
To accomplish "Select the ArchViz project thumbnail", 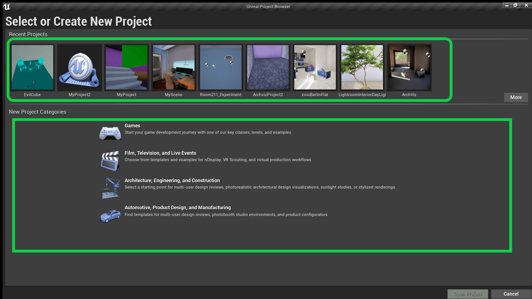I will tap(409, 67).
